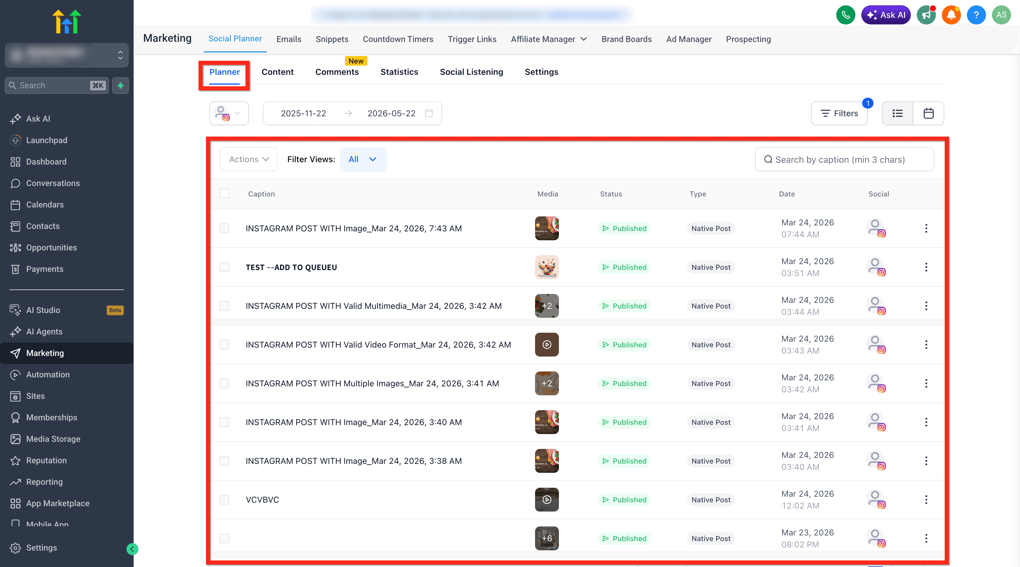The width and height of the screenshot is (1020, 567).
Task: Open Reputation in sidebar
Action: tap(46, 460)
